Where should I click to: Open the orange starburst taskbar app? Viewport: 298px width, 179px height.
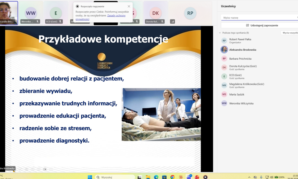181,177
